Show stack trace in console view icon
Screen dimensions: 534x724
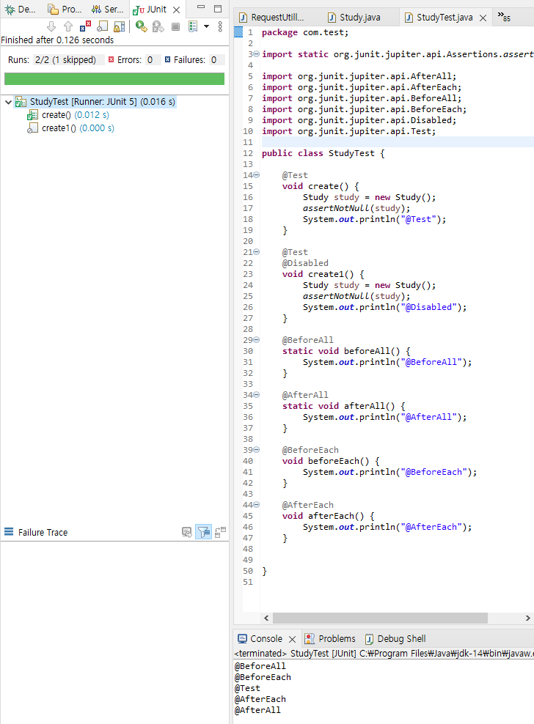[x=187, y=533]
